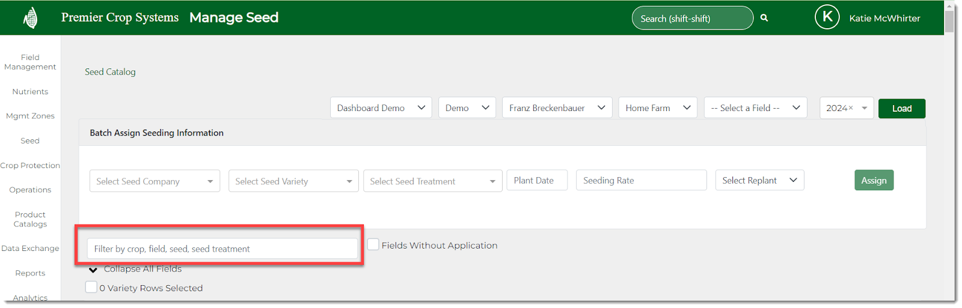Open Seed in sidebar
The height and width of the screenshot is (308, 962).
click(x=30, y=140)
